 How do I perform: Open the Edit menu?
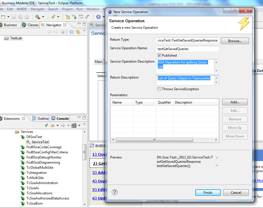tap(10, 9)
